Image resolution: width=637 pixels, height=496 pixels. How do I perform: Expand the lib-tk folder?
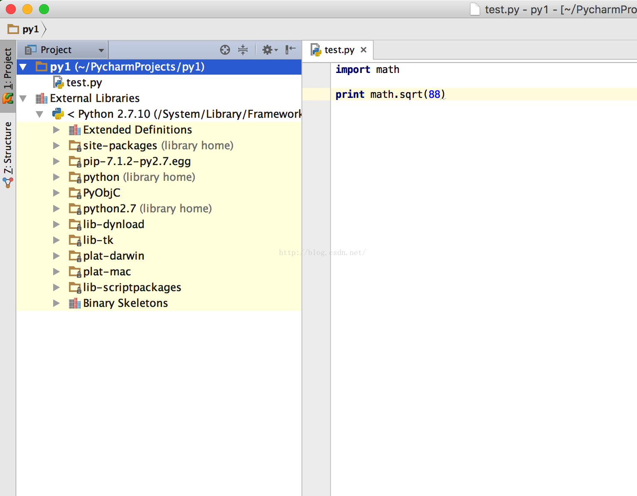click(56, 240)
